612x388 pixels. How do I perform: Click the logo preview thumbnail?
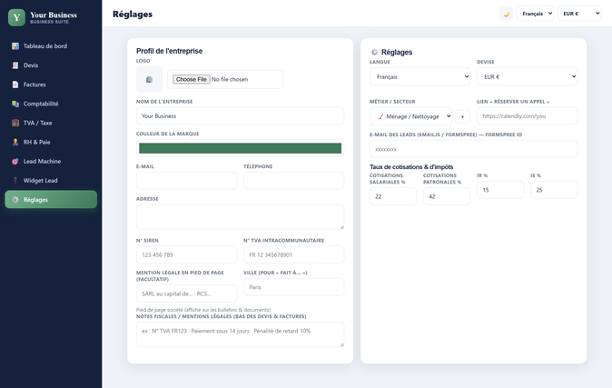click(149, 79)
